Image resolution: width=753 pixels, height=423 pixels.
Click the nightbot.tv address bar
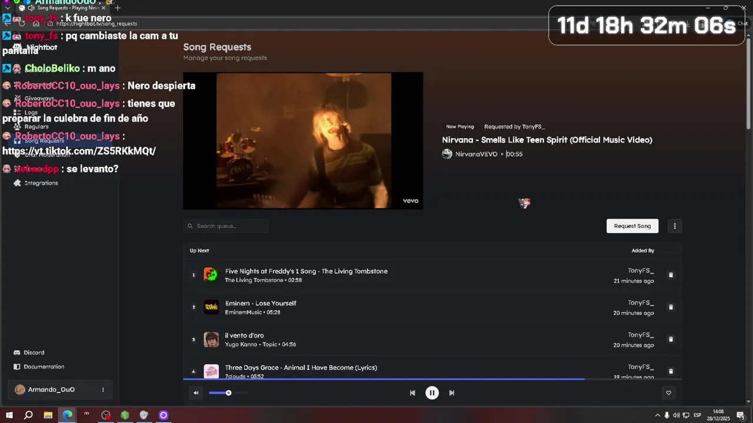click(x=96, y=24)
